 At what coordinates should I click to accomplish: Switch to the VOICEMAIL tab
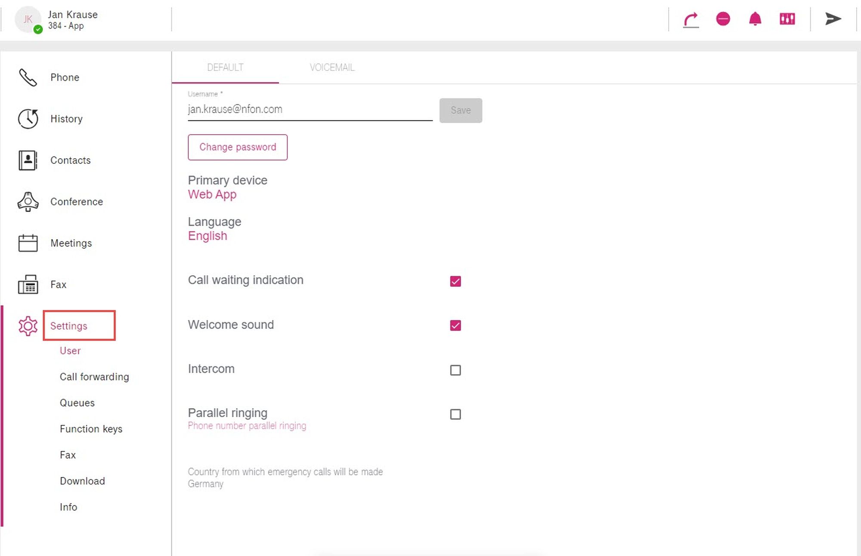[332, 68]
